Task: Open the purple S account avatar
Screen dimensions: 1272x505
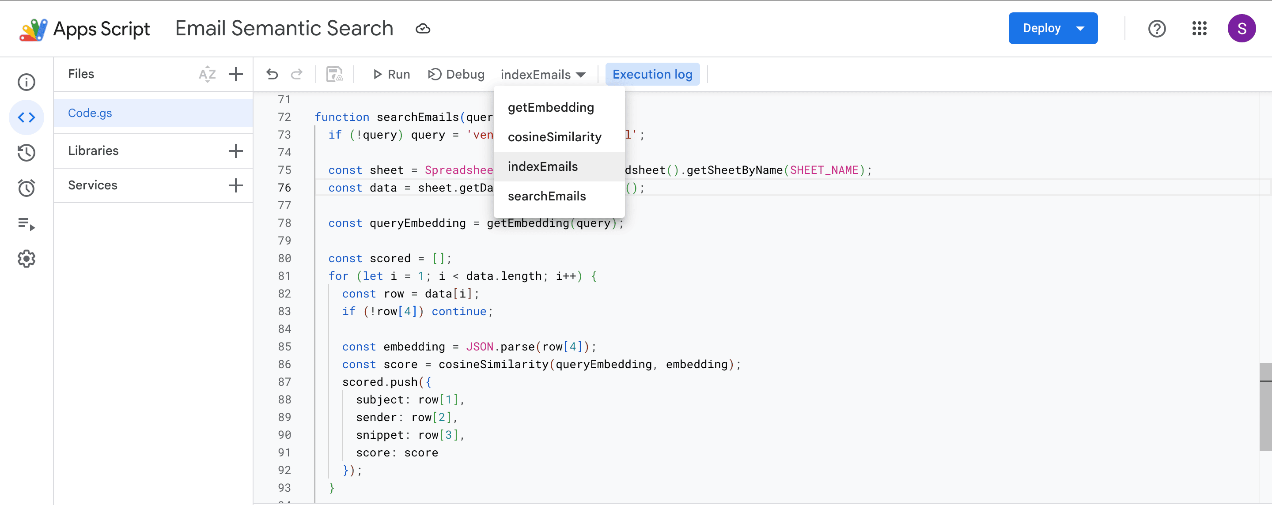Action: 1242,29
